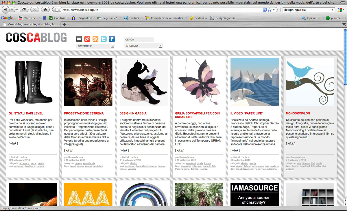Screen dimensions: 347x211
Task: Go to the browser Home page
Action: (x=45, y=10)
